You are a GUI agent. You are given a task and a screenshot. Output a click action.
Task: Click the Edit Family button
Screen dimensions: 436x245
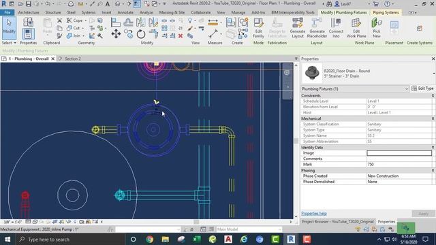258,28
